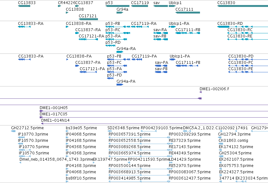Select protein p53-PC

pos(117,66)
